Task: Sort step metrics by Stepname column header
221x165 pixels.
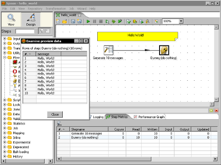Action: 89,129
